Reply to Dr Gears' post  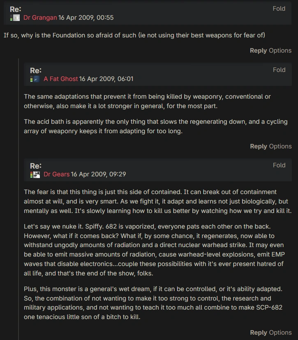[258, 333]
